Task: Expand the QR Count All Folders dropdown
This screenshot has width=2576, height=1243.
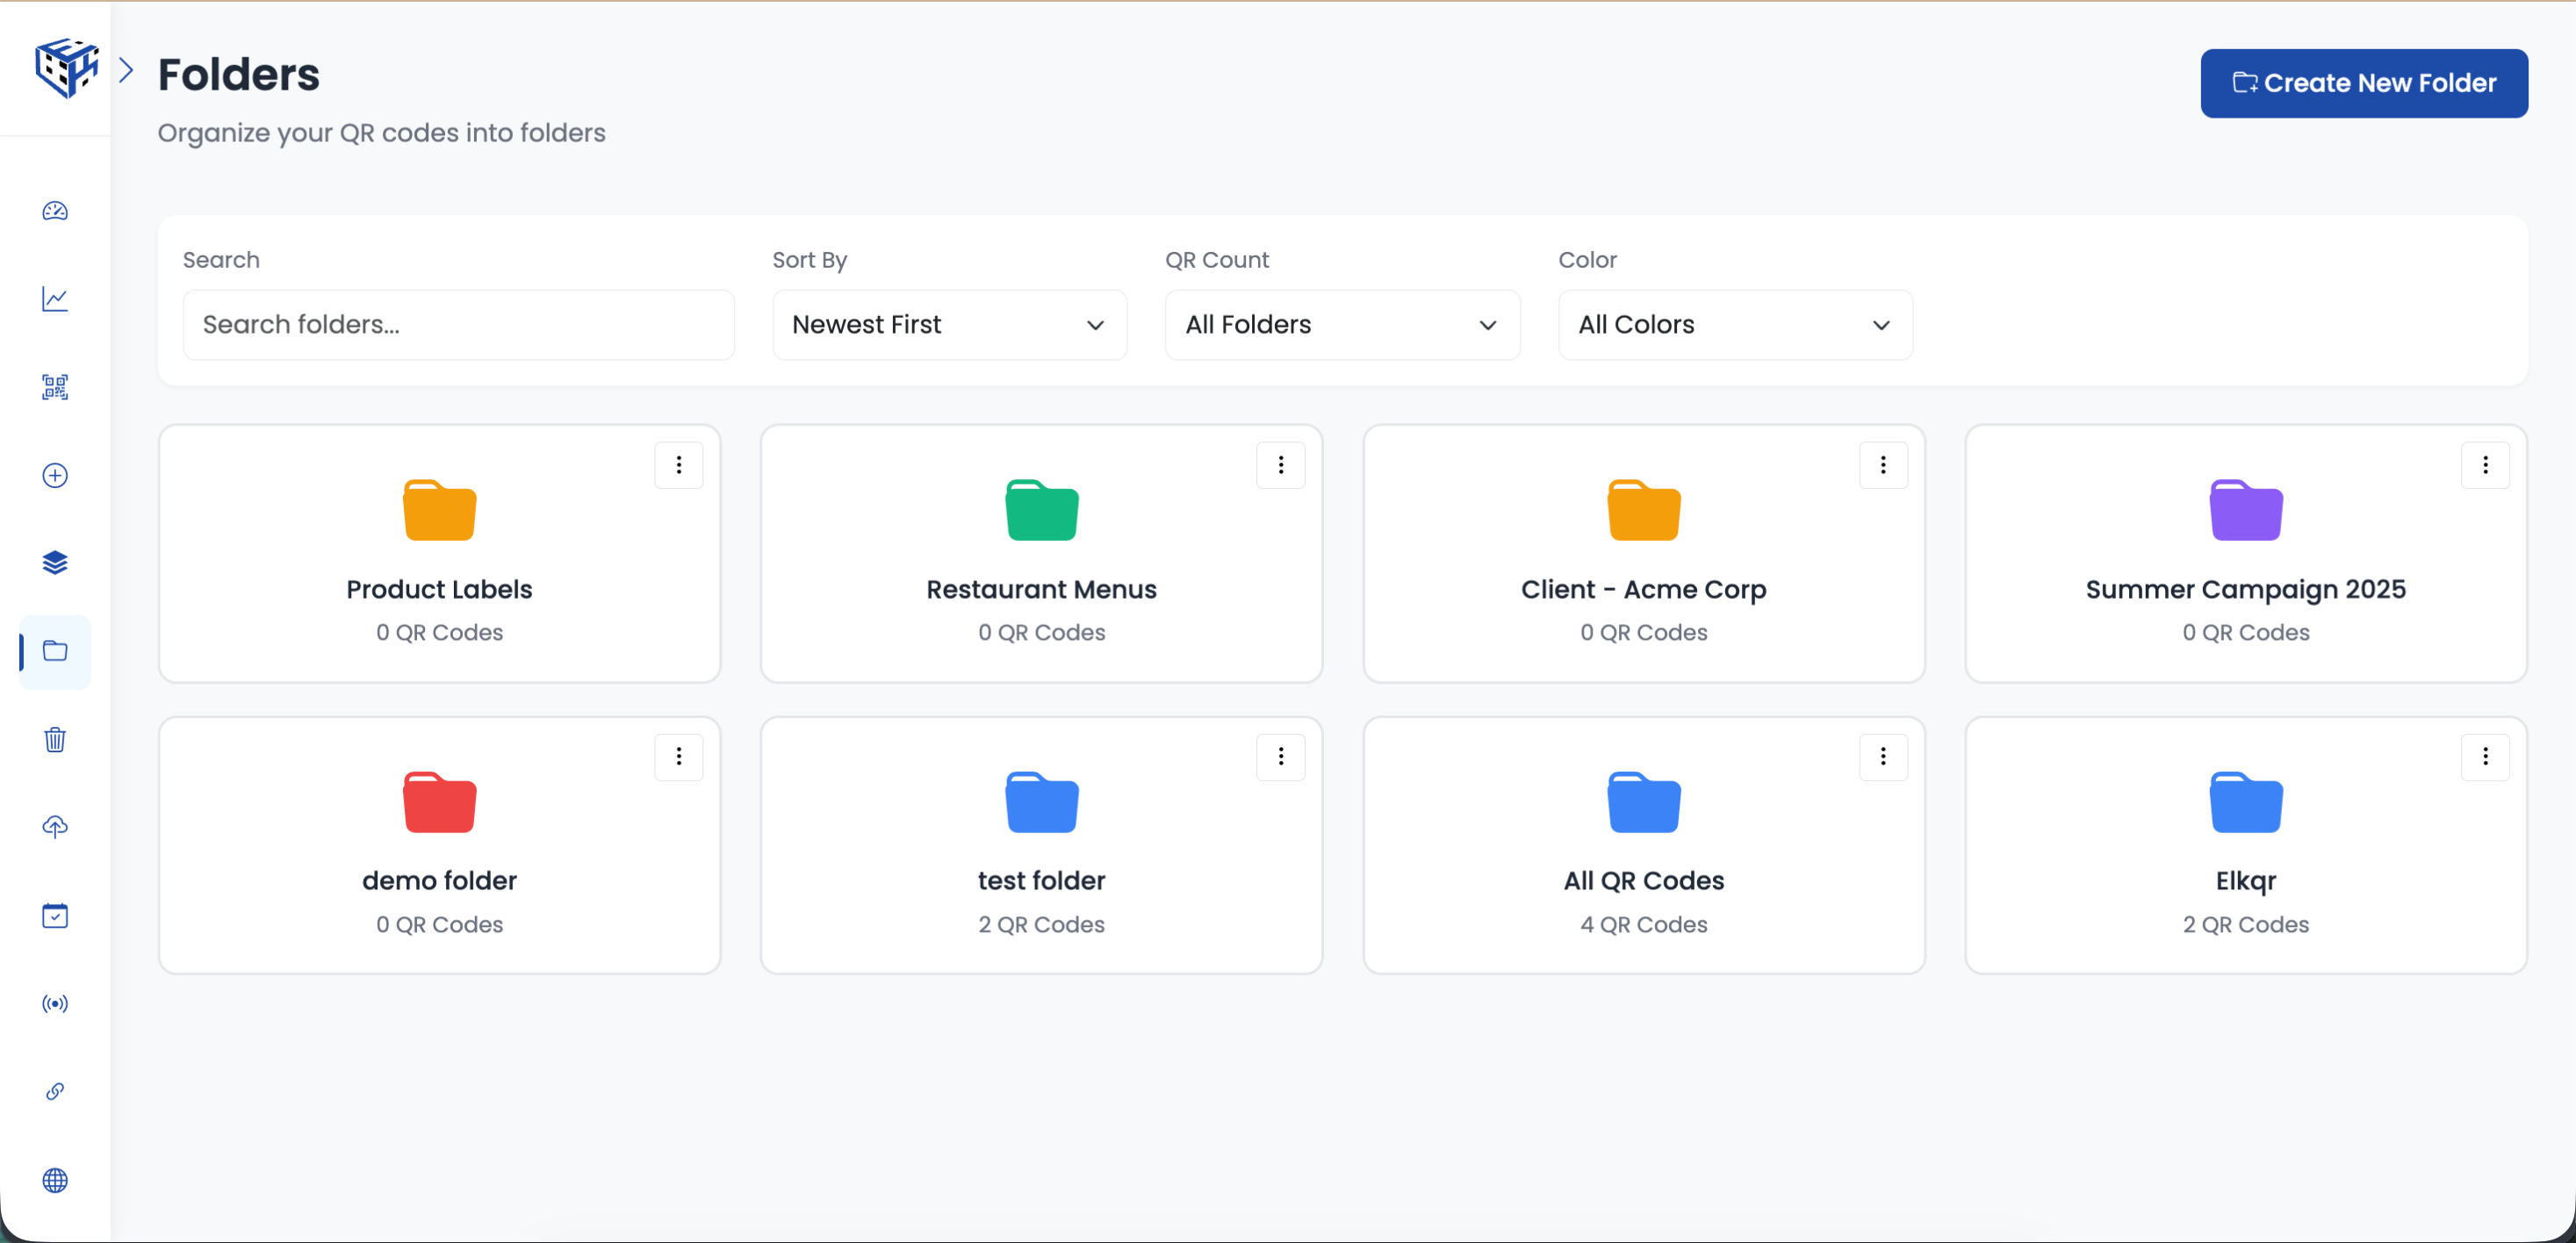Action: click(x=1341, y=324)
